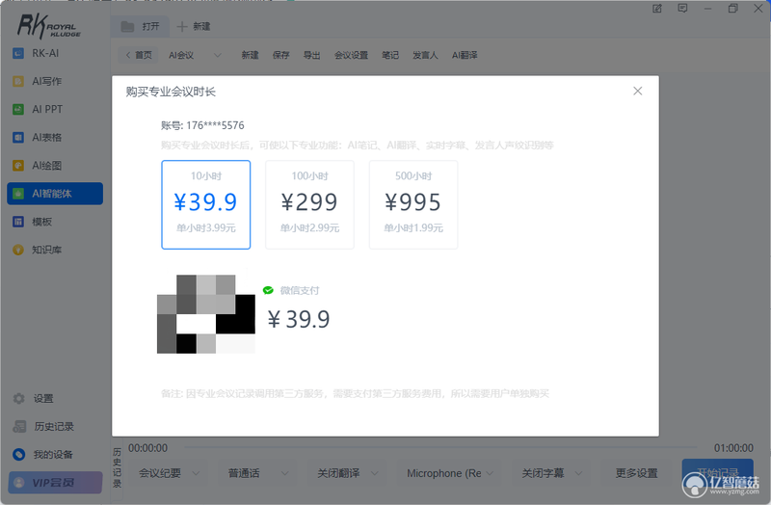The width and height of the screenshot is (771, 505).
Task: Select the 100小时 ¥299 plan
Action: [x=309, y=204]
